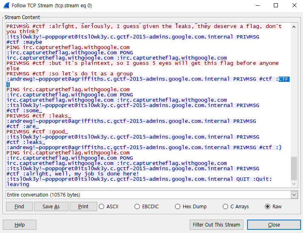The image size is (303, 233).
Task: Click the 'else' line in stream content
Action: click(x=13, y=68)
